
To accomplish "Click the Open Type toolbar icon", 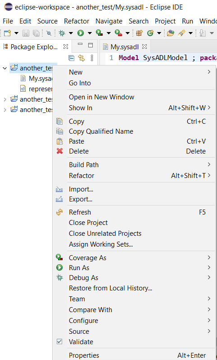I will 170,33.
